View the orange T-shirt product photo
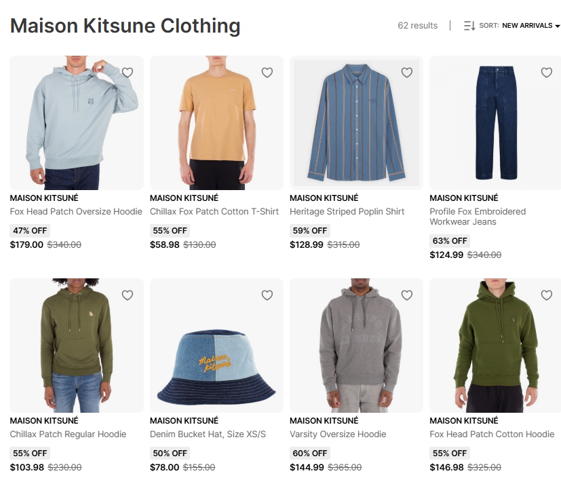 216,123
